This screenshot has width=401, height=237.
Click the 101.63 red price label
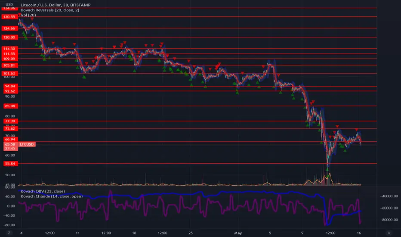click(x=9, y=73)
